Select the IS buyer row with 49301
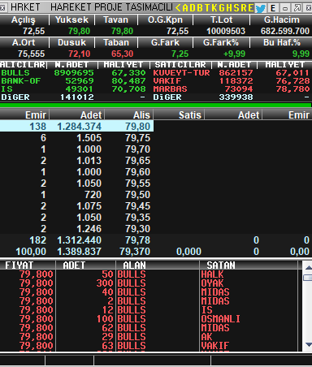This screenshot has width=312, height=367. tap(74, 89)
